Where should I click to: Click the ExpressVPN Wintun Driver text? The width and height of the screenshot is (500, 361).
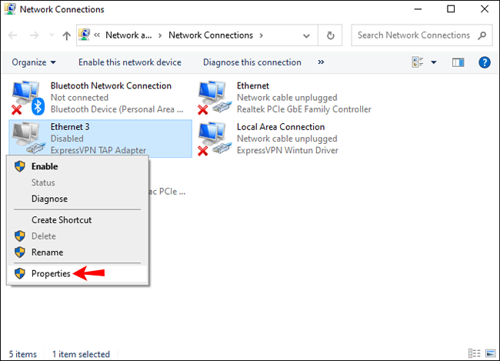288,150
